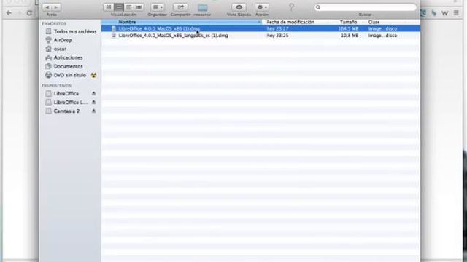Click 164,5 MB size cell
Image resolution: width=467 pixels, height=262 pixels.
pos(348,29)
